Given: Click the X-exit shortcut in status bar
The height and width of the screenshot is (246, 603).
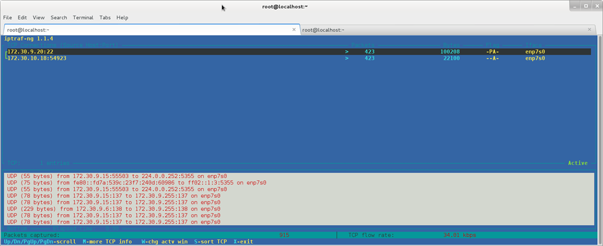Looking at the screenshot, I should [x=243, y=242].
